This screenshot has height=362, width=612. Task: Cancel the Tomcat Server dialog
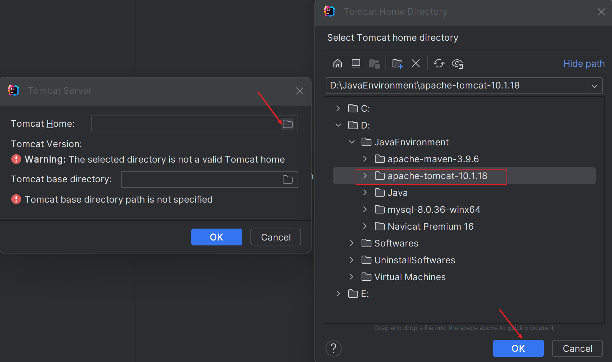point(276,237)
